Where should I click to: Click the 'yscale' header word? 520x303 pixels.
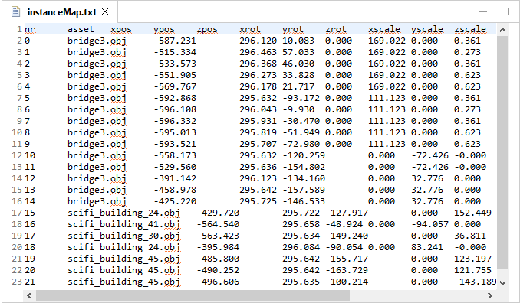(x=427, y=29)
